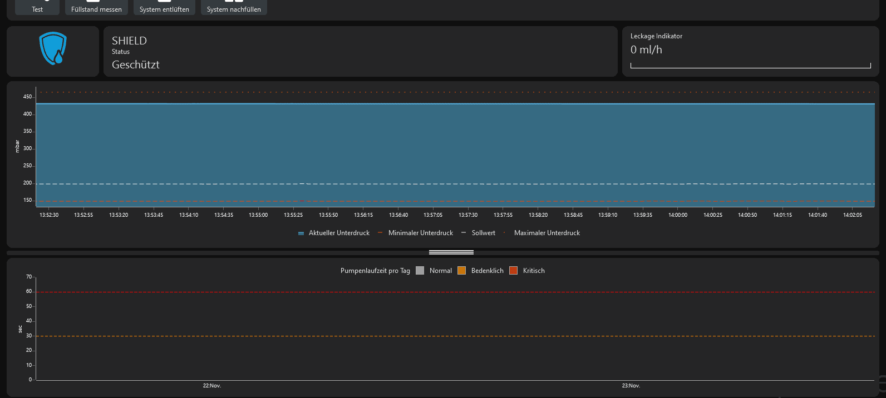The height and width of the screenshot is (398, 886).
Task: Click the 0 ml/h leakage value
Action: [646, 49]
